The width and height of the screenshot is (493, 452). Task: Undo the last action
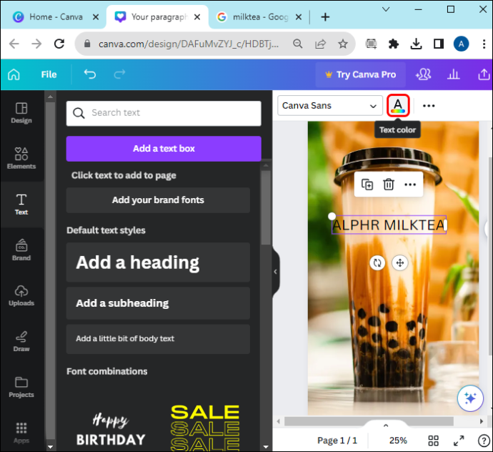point(89,74)
